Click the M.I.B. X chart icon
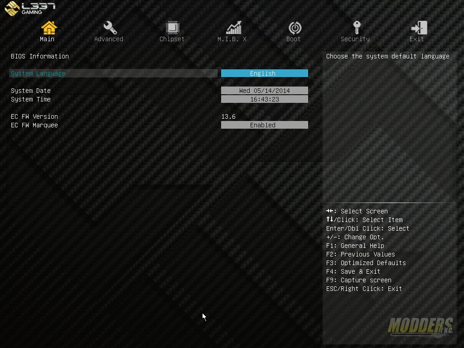The height and width of the screenshot is (348, 464). tap(234, 28)
